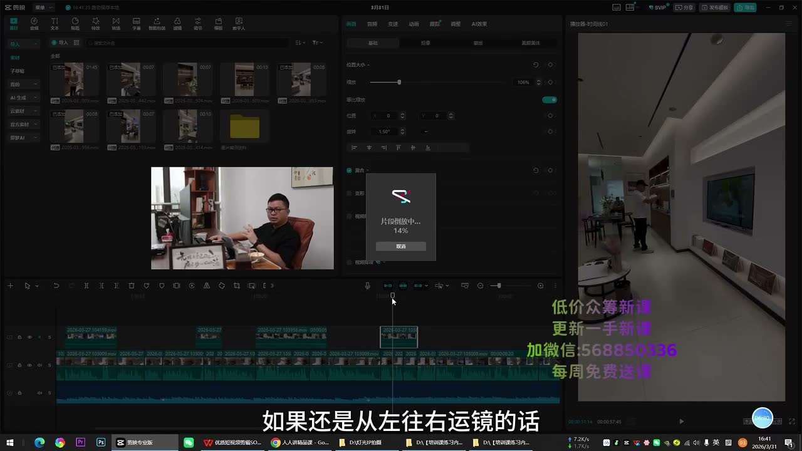
Task: Open the 音频 audio library tab
Action: click(34, 24)
